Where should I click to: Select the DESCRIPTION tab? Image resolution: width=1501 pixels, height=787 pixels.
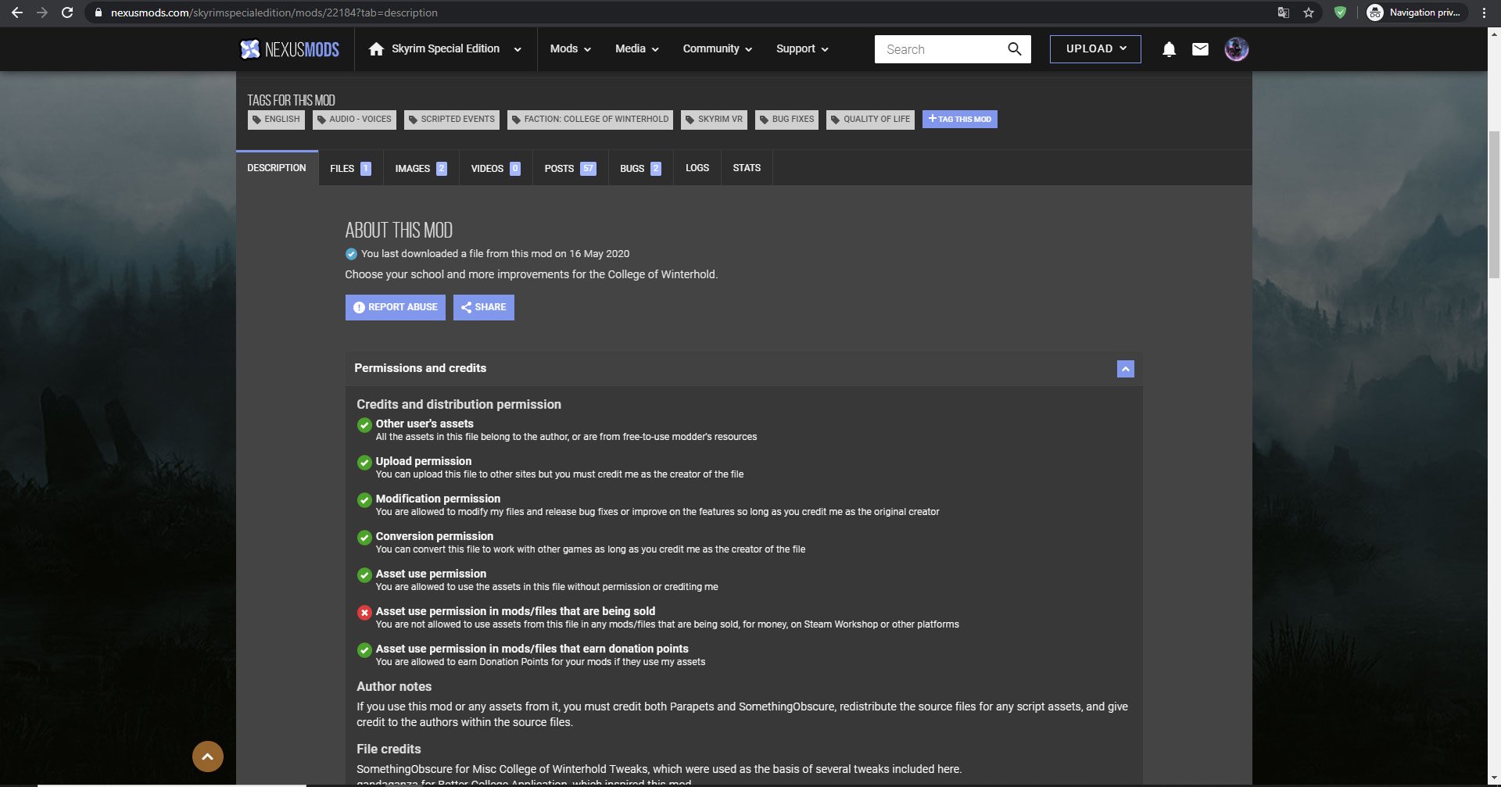pyautogui.click(x=277, y=168)
